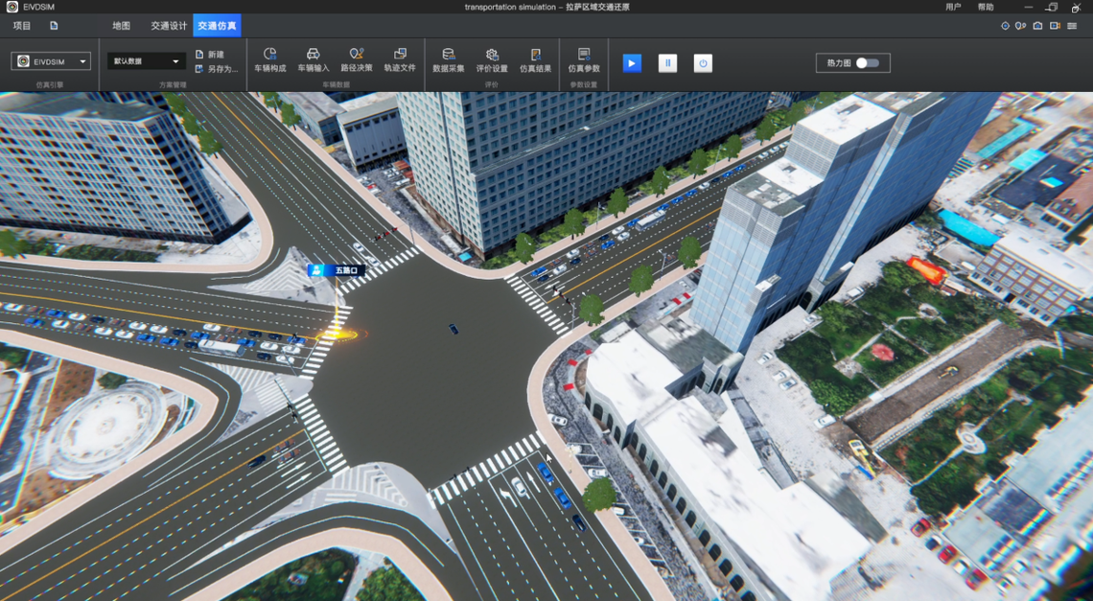Open the 评价设置 evaluation settings tool
The height and width of the screenshot is (601, 1093).
(x=492, y=60)
